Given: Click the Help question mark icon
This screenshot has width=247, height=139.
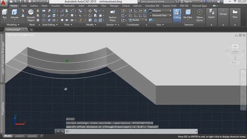Looking at the screenshot, I should 218,2.
